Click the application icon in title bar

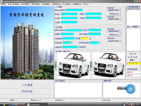click(x=1, y=1)
